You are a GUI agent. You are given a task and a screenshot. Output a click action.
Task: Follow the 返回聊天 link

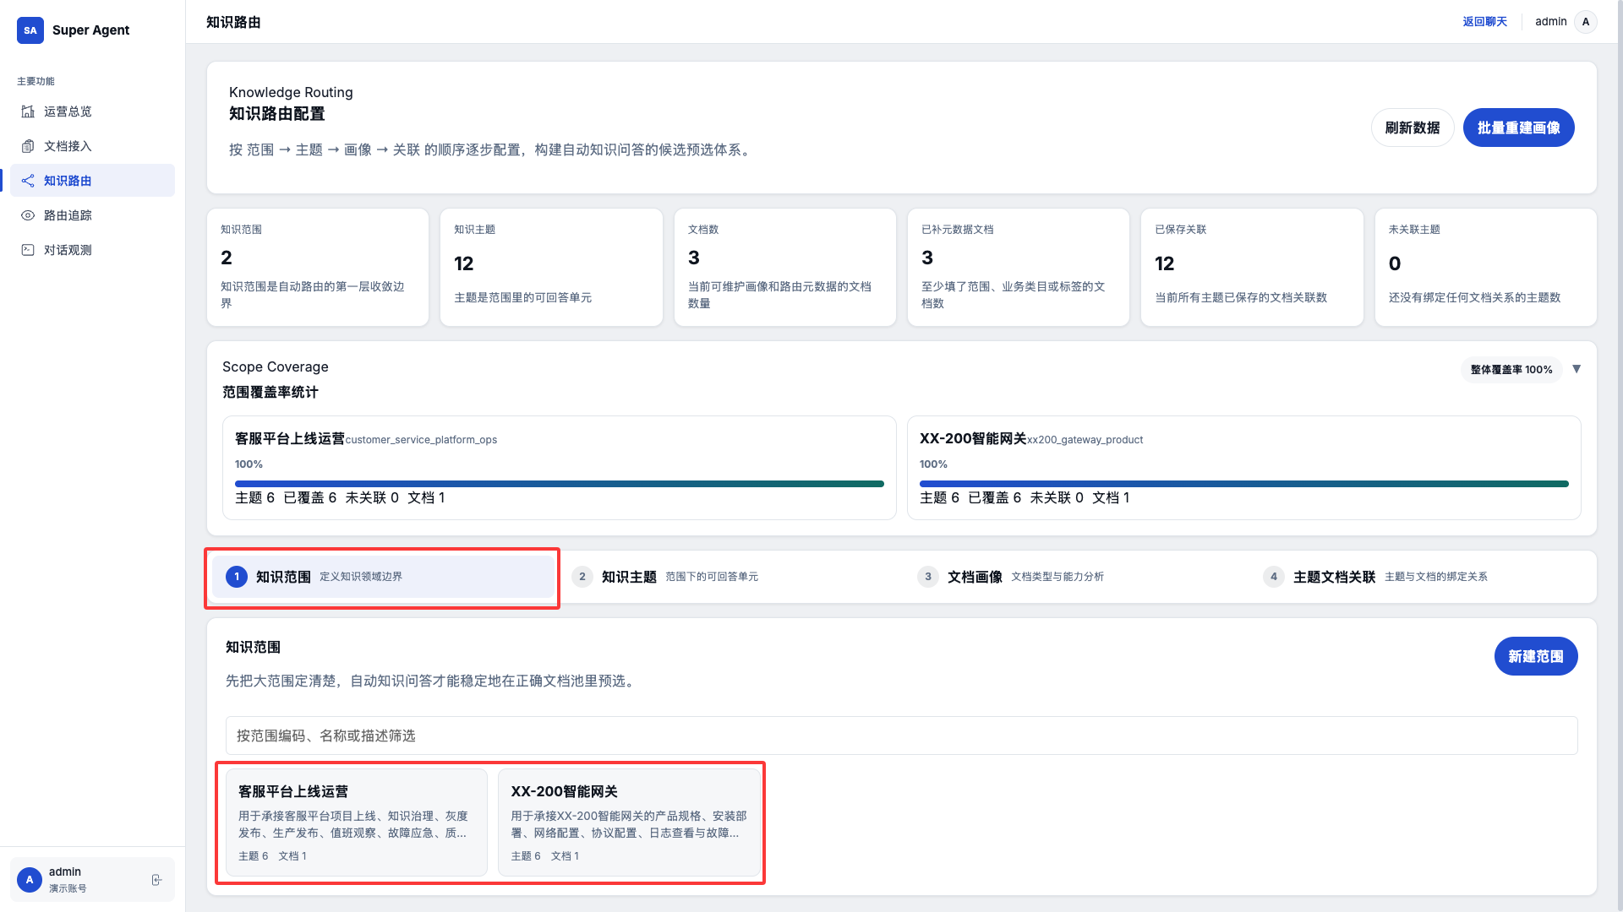click(1484, 22)
